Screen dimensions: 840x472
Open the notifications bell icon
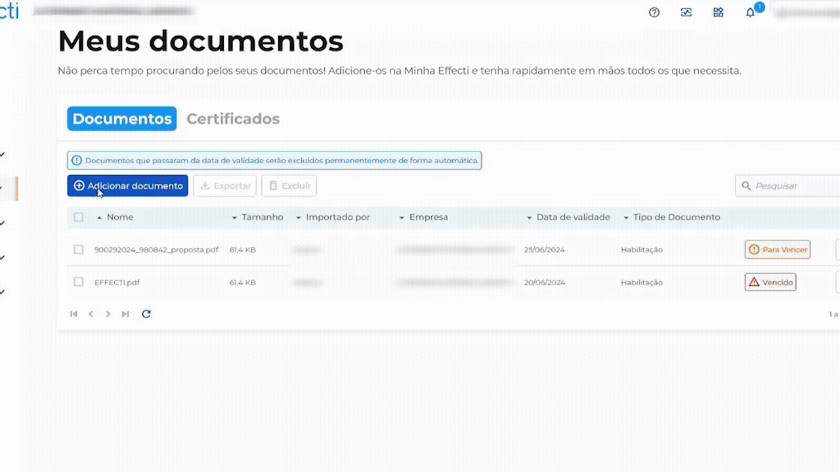point(750,12)
